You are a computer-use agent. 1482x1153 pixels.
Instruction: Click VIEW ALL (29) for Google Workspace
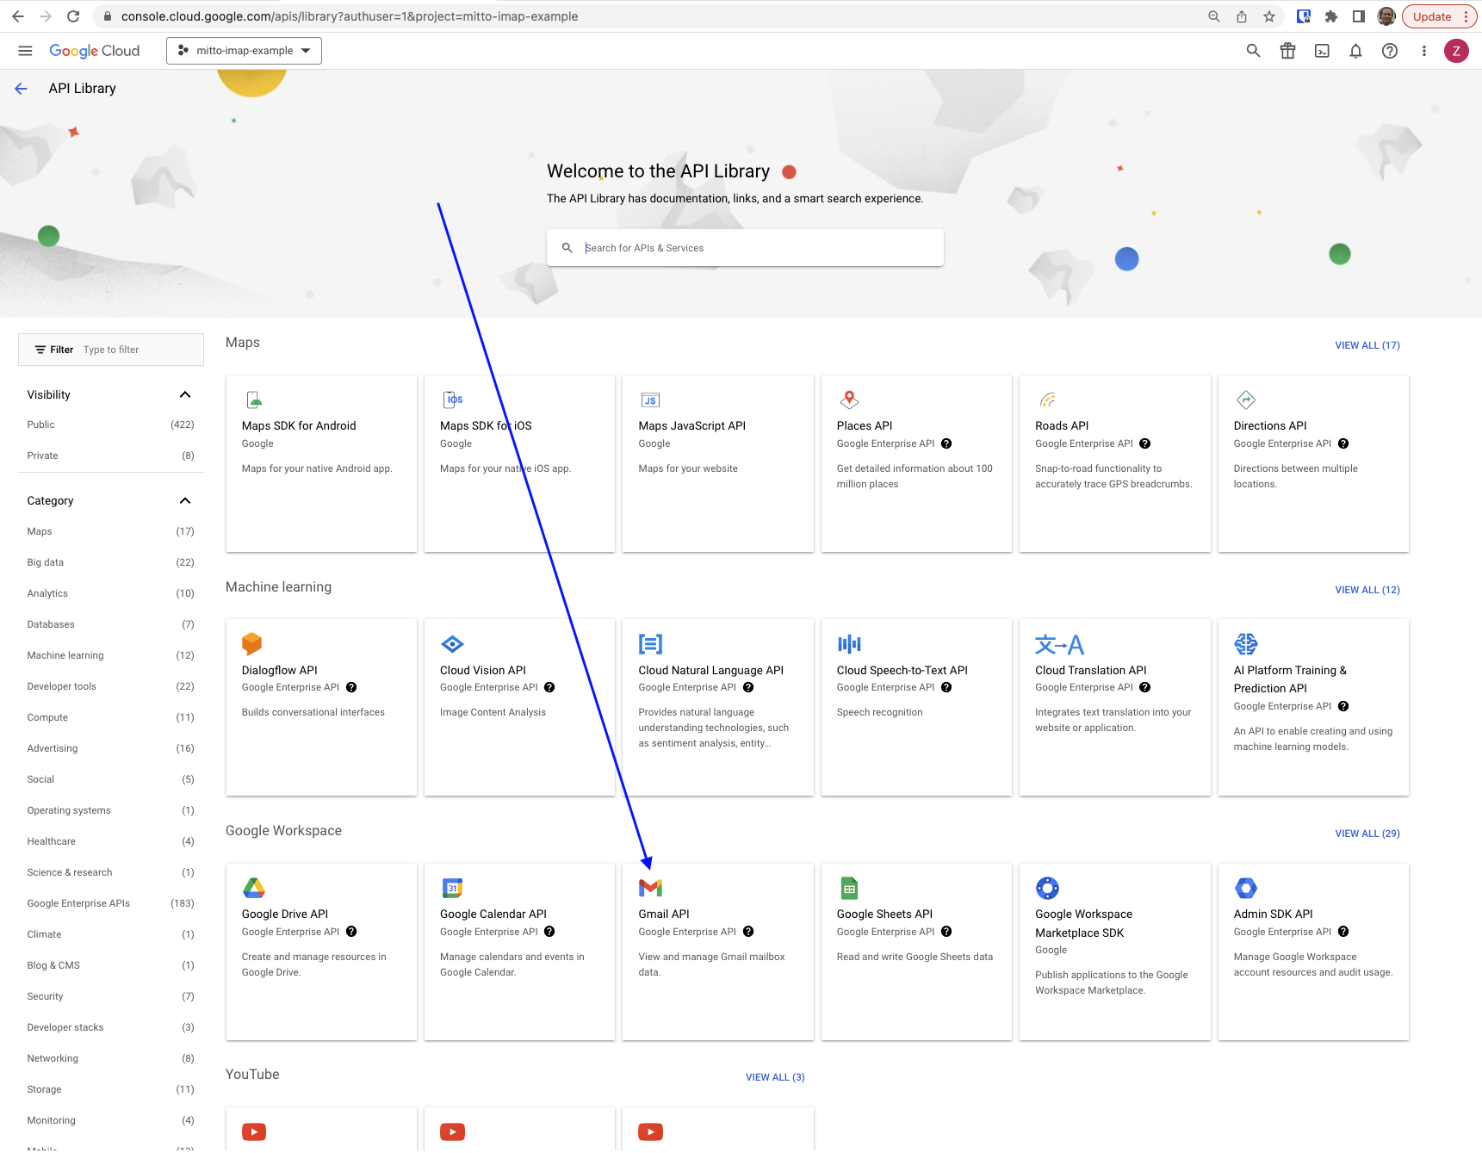(x=1367, y=834)
